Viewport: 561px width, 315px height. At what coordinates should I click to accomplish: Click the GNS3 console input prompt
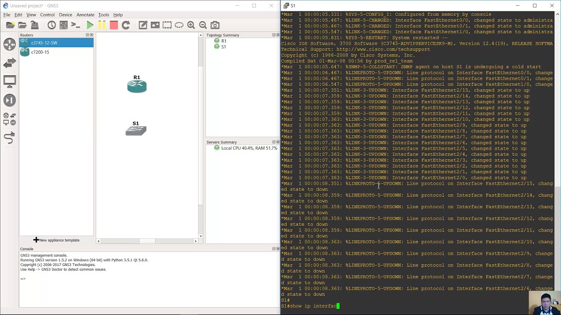23,279
